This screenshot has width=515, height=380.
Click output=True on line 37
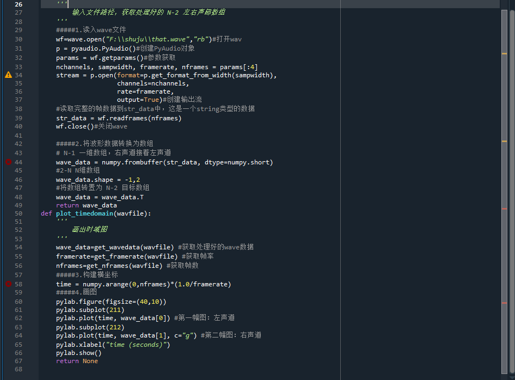tap(138, 100)
